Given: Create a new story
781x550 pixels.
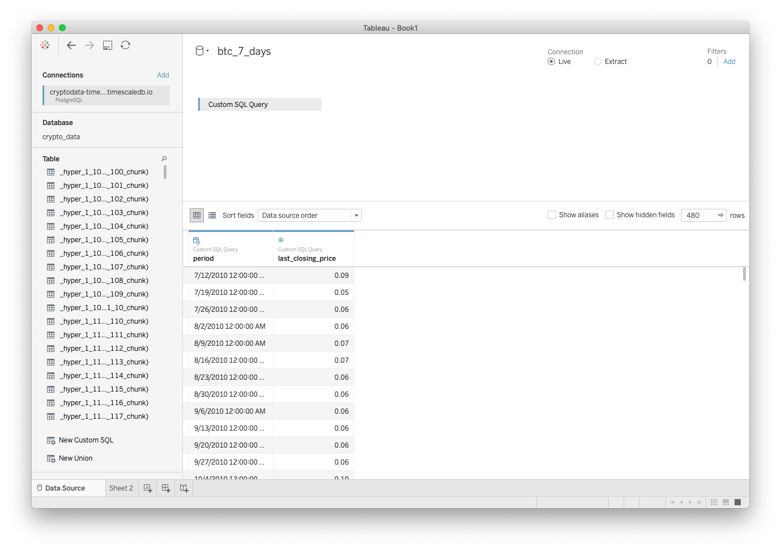Looking at the screenshot, I should click(184, 488).
